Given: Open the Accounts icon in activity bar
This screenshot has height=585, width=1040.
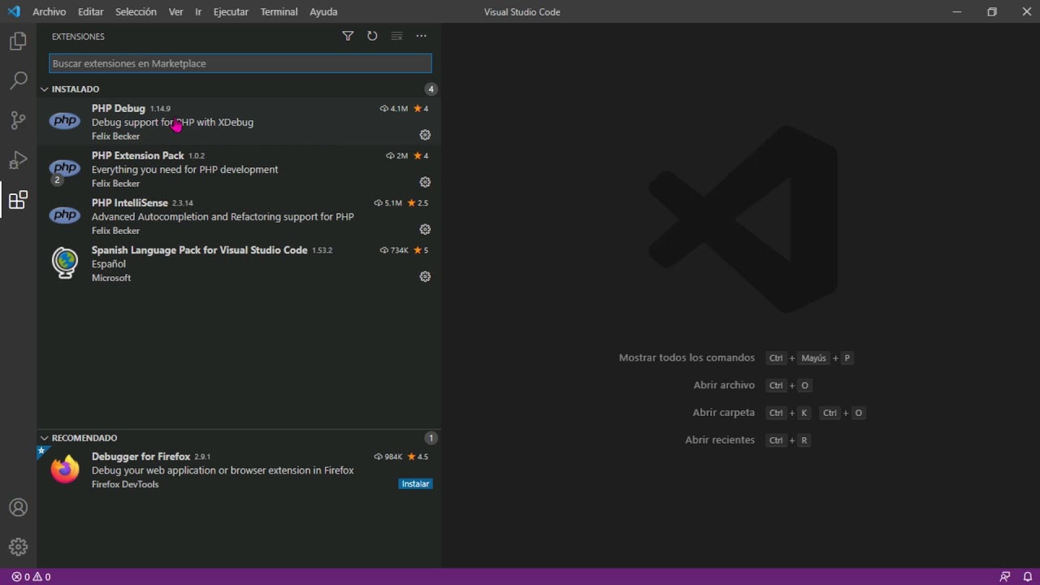Looking at the screenshot, I should [x=18, y=508].
